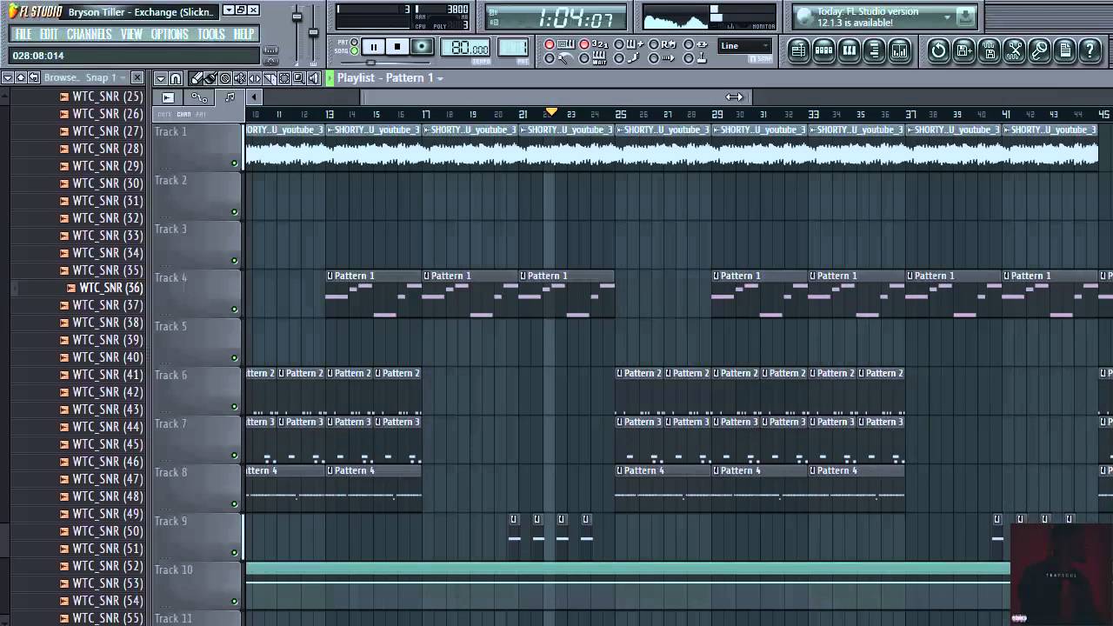Click the Render as audio icon
Image resolution: width=1113 pixels, height=626 pixels.
(x=989, y=50)
